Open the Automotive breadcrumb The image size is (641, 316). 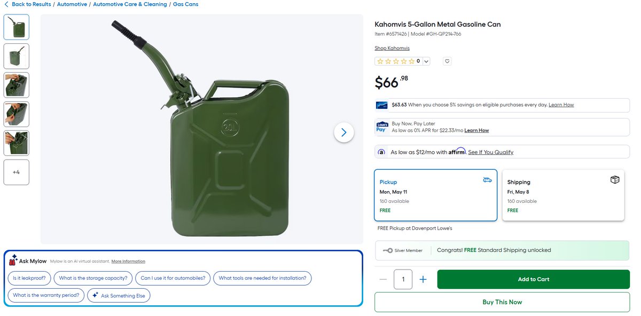pos(72,4)
